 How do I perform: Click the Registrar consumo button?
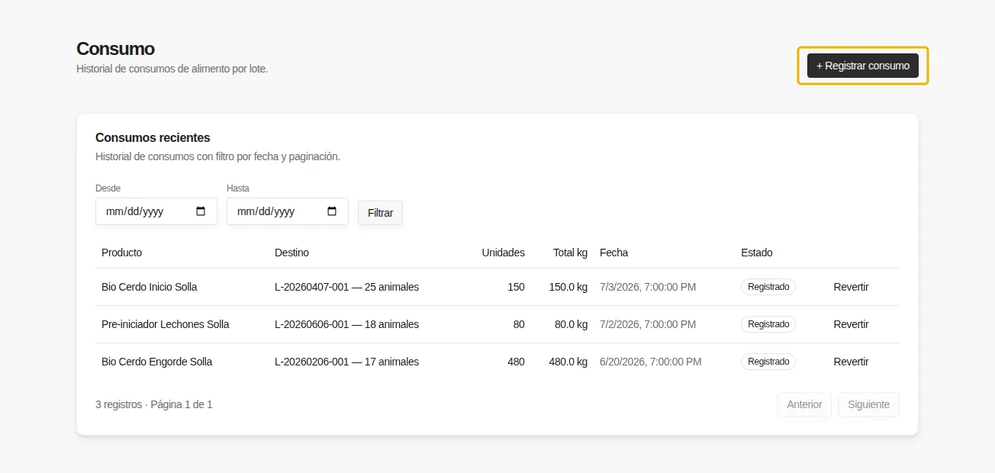pyautogui.click(x=862, y=66)
